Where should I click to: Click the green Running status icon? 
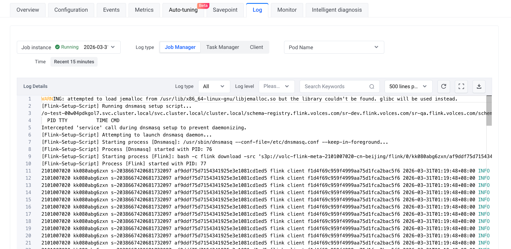click(57, 47)
